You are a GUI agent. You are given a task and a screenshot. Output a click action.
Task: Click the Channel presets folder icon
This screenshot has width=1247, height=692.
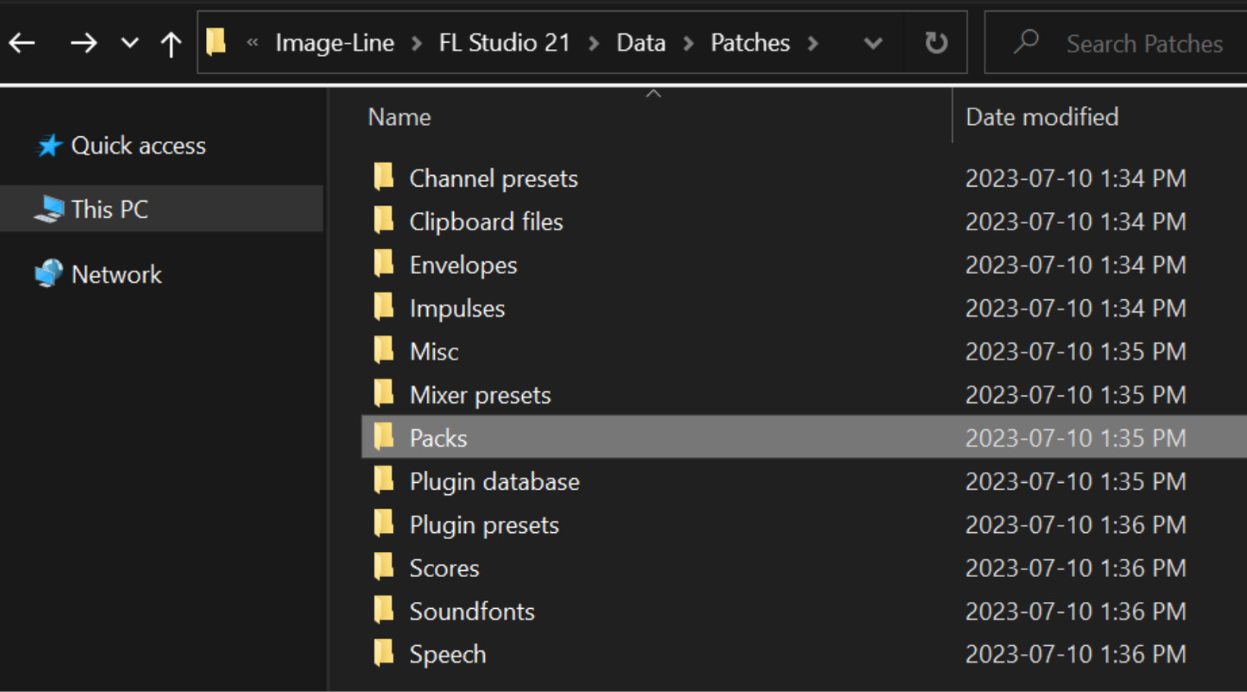(384, 177)
